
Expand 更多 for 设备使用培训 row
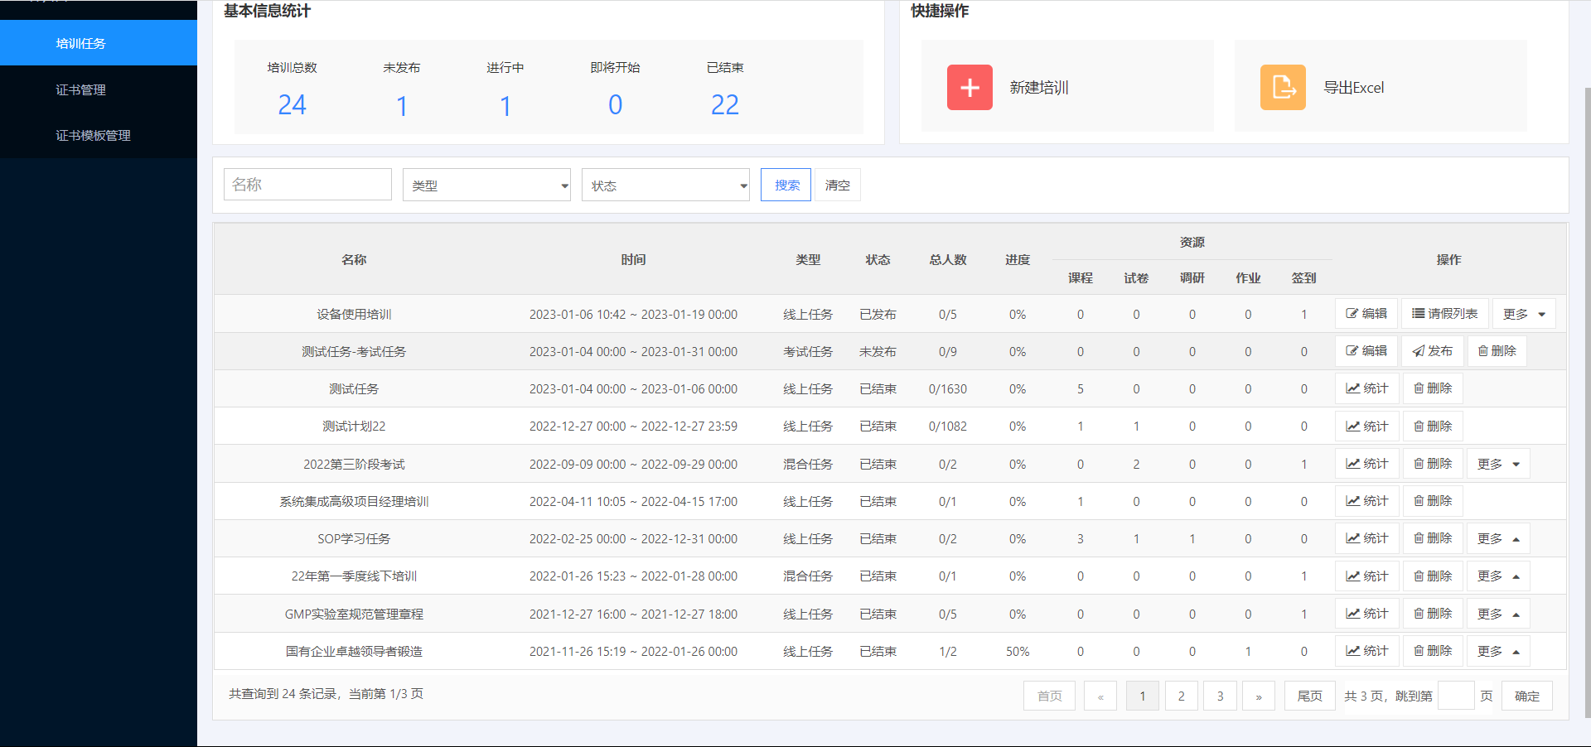(x=1525, y=314)
